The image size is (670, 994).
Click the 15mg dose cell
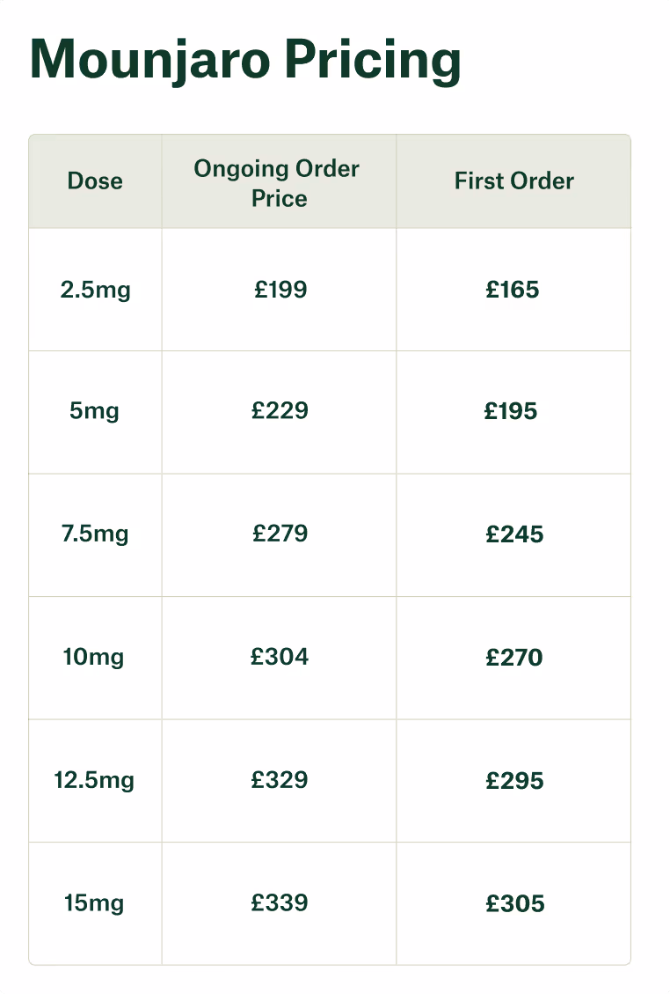tap(94, 903)
